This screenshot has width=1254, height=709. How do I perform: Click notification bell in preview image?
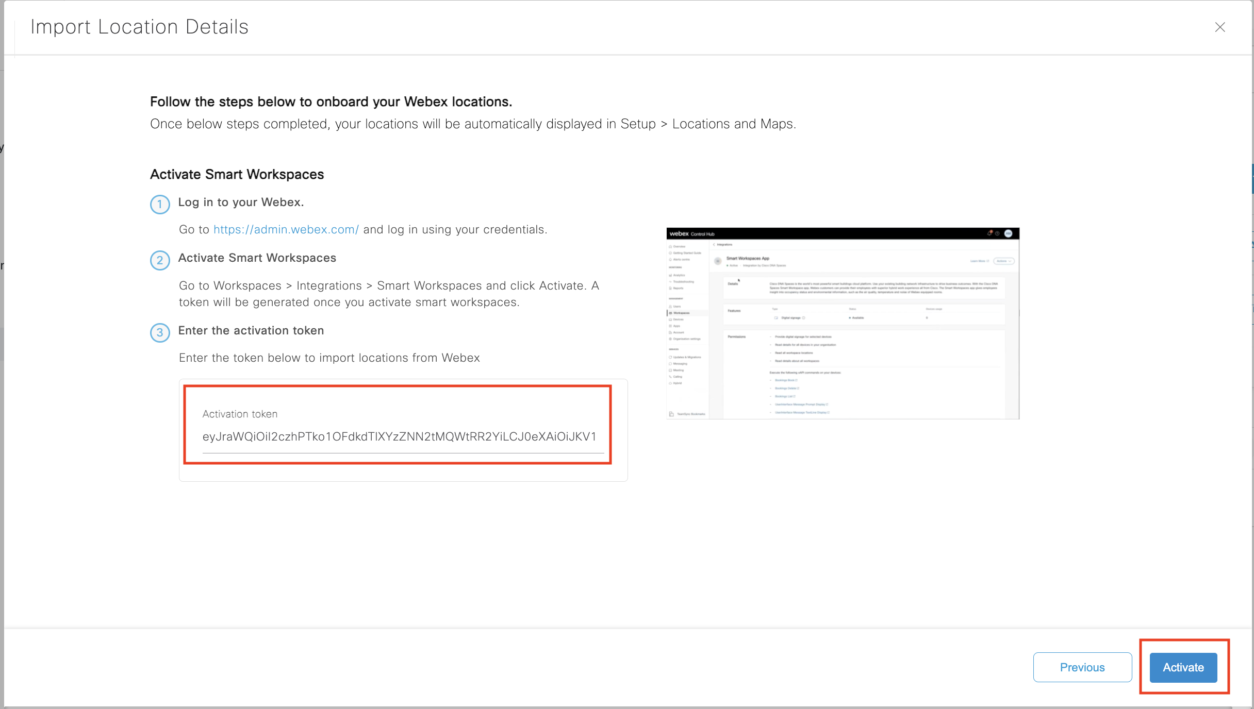(x=990, y=234)
